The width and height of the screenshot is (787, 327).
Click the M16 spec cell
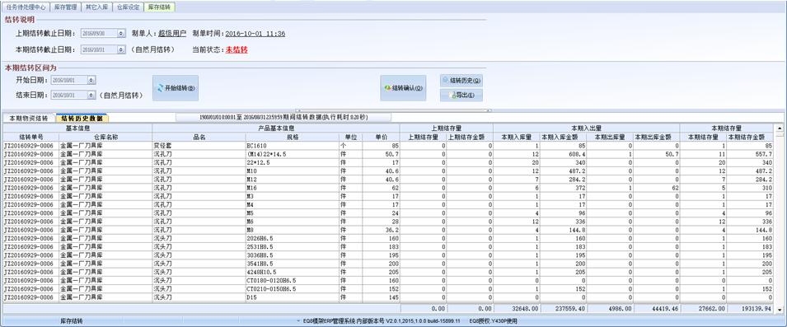point(292,188)
